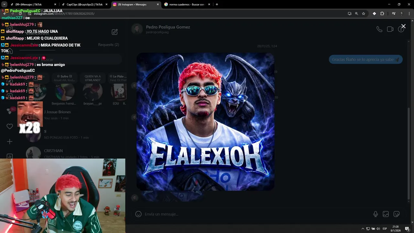
Task: Create new post with plus icon
Action: click(x=10, y=141)
